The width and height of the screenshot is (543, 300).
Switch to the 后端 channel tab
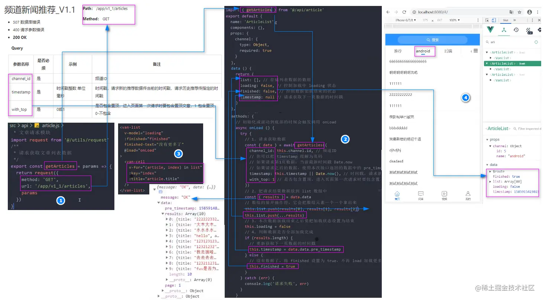point(448,51)
